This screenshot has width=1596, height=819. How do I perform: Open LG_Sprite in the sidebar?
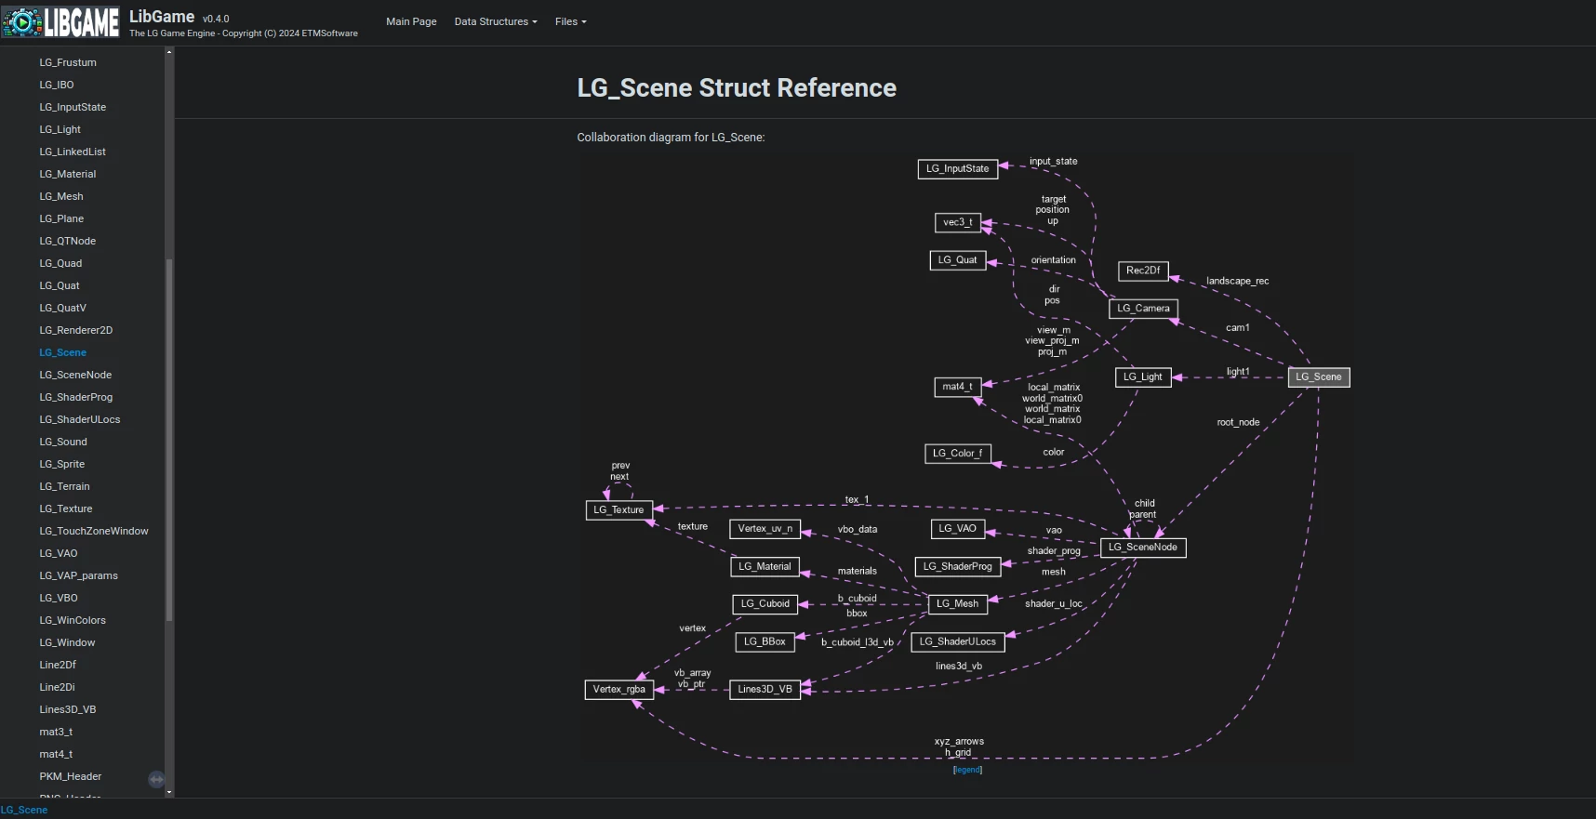(x=62, y=464)
